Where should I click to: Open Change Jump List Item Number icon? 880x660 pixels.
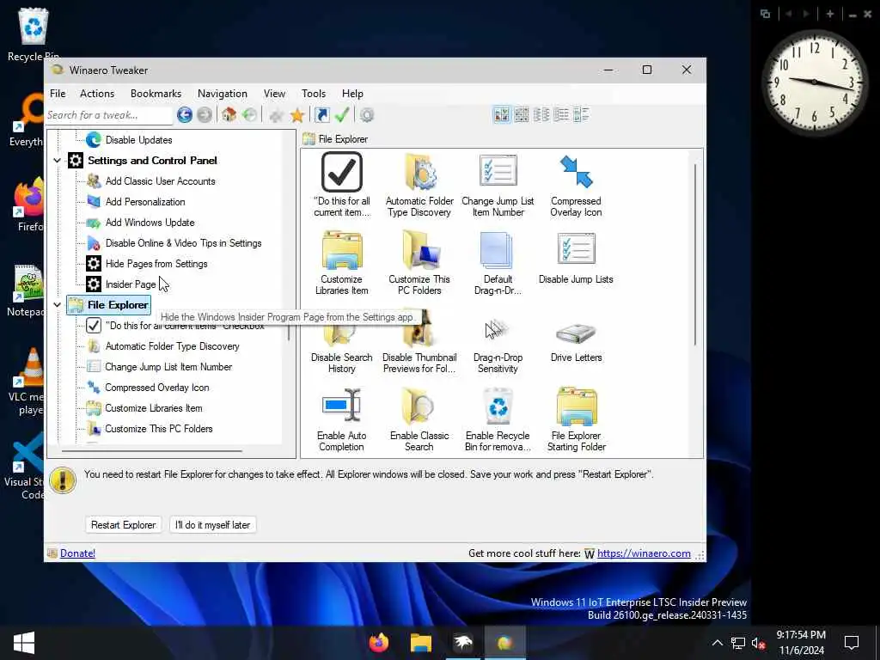tap(498, 185)
